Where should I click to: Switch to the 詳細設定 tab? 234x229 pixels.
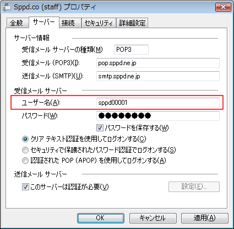[132, 23]
